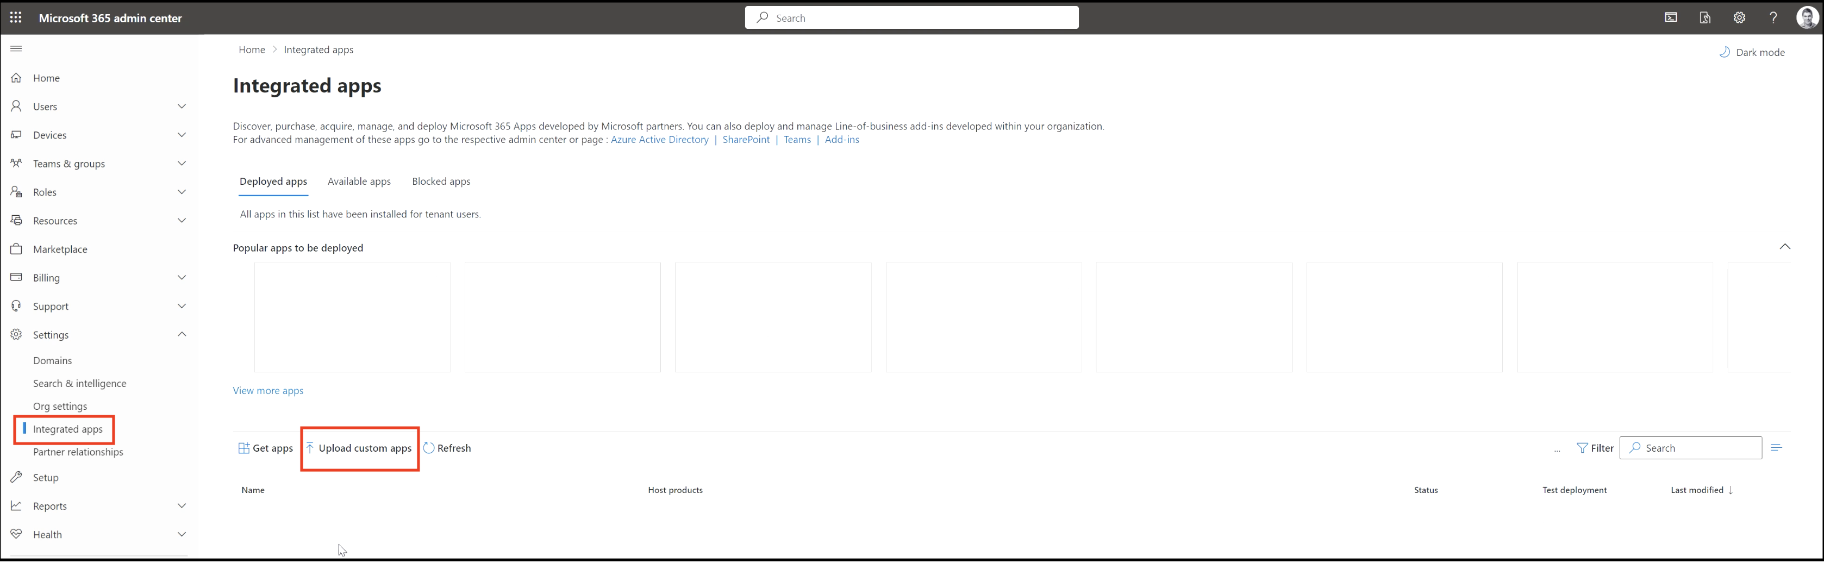Click the Devices icon in sidebar
This screenshot has height=562, width=1824.
[x=16, y=134]
